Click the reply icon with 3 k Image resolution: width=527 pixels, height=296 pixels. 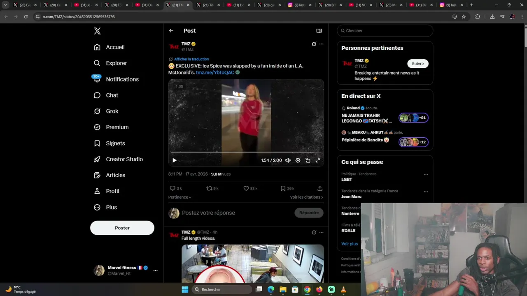[176, 188]
